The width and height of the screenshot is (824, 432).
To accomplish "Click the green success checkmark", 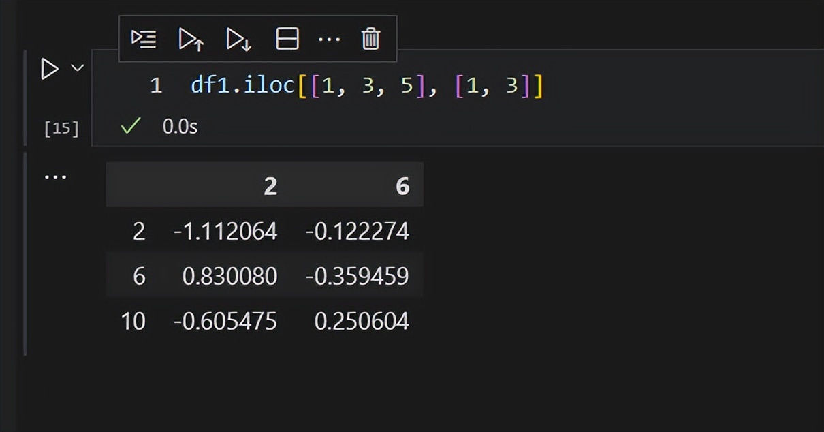I will pos(130,125).
